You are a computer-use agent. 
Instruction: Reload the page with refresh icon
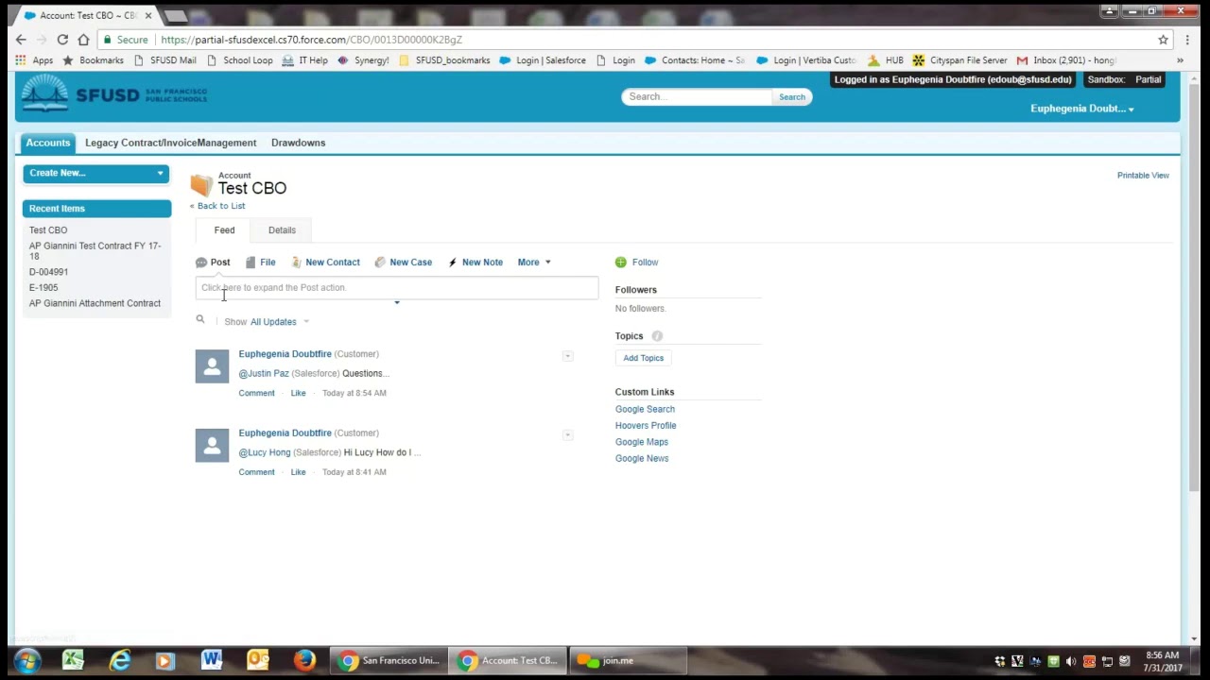pyautogui.click(x=62, y=40)
